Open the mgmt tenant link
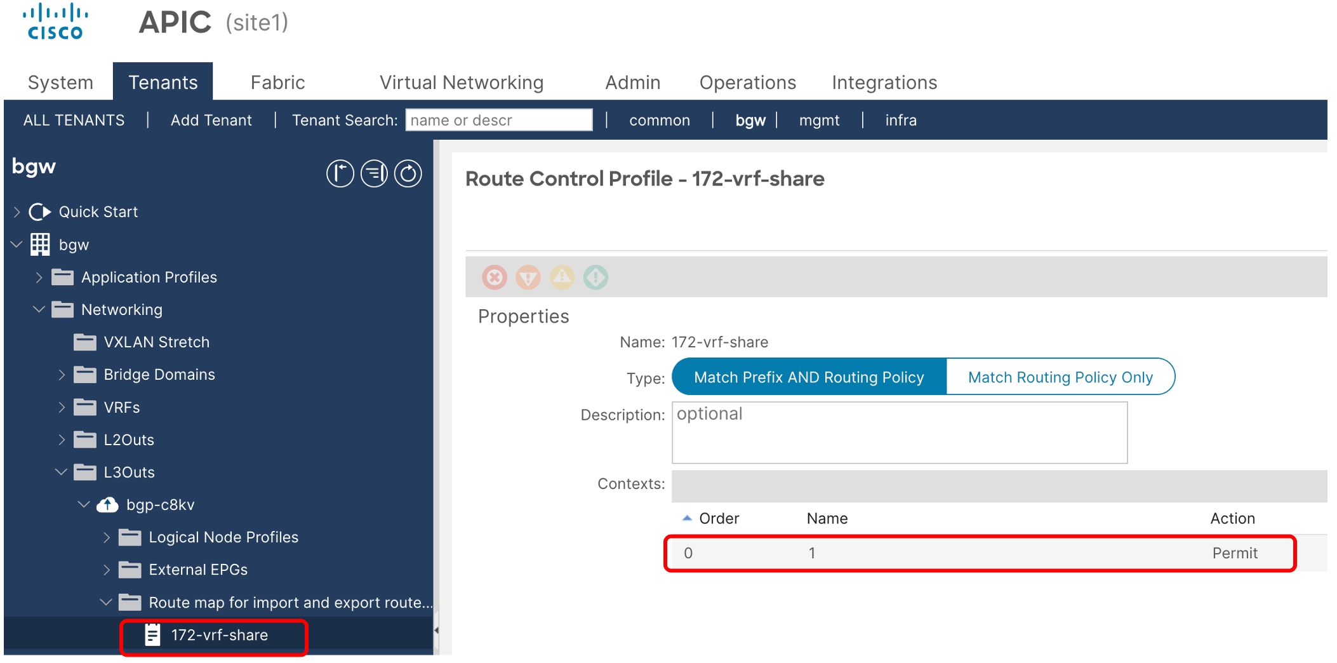 click(819, 120)
